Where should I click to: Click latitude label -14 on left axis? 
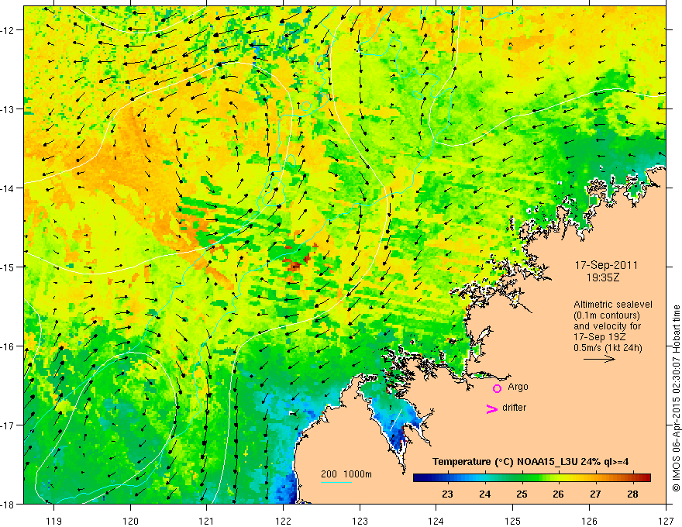pyautogui.click(x=8, y=188)
